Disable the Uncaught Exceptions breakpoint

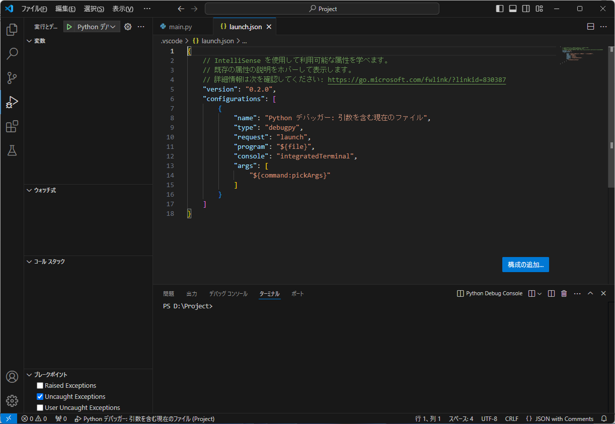40,396
